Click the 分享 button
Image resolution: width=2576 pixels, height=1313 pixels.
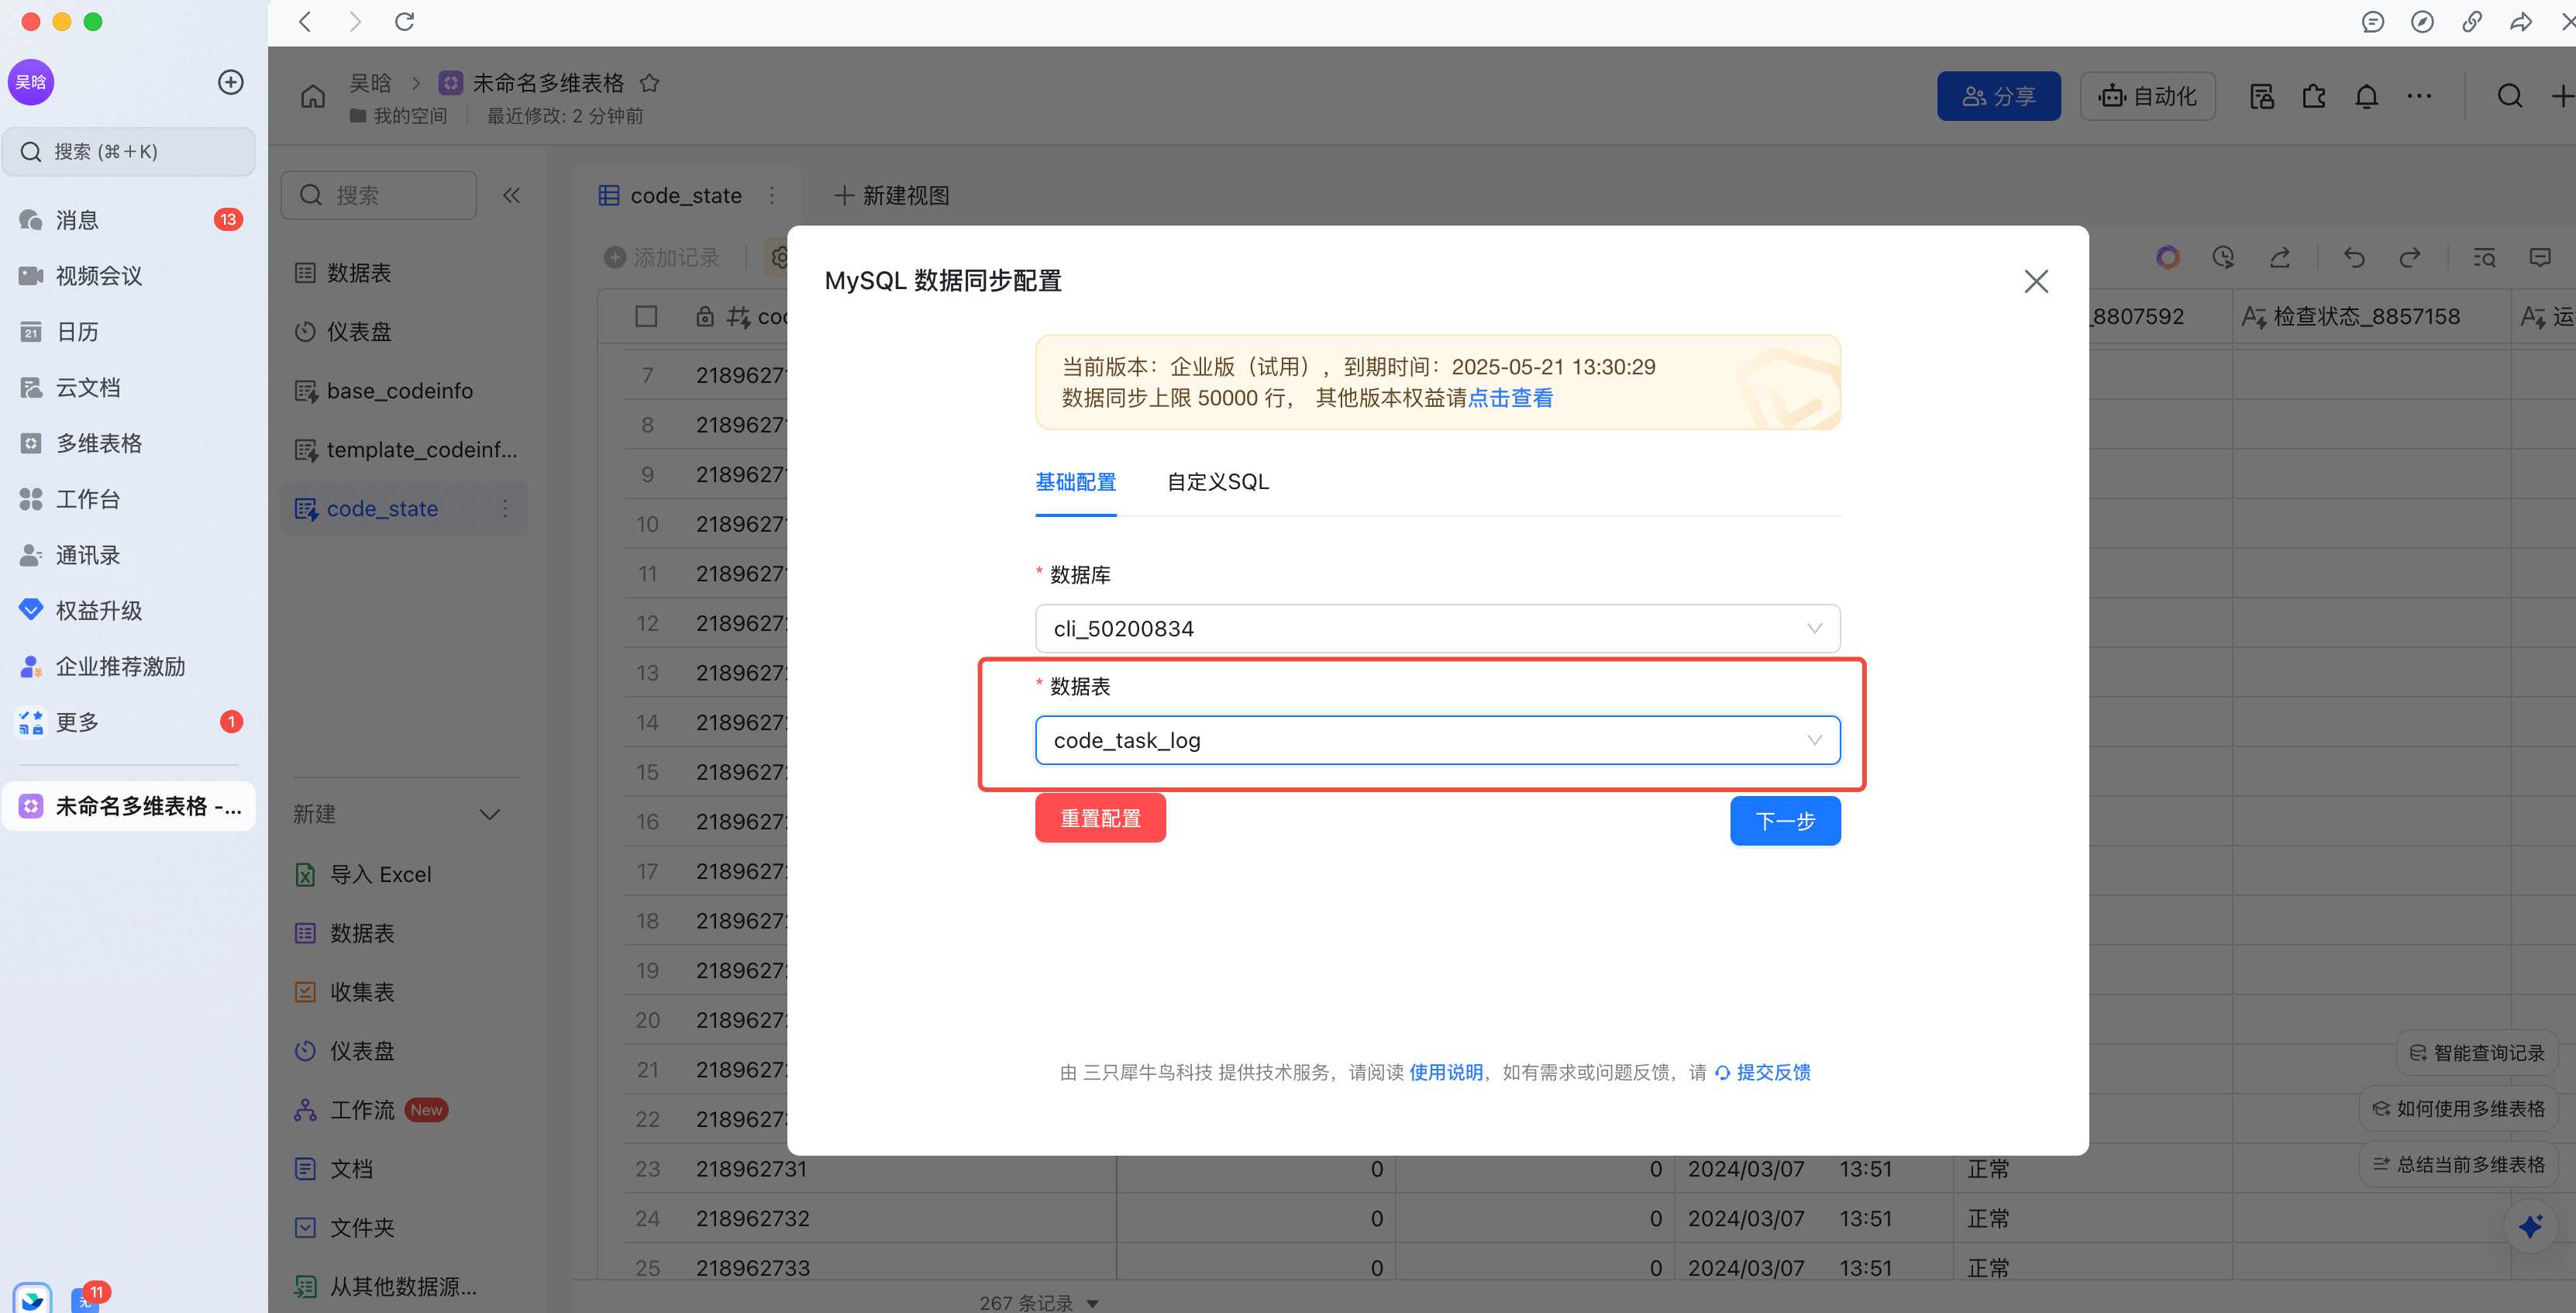coord(1998,96)
